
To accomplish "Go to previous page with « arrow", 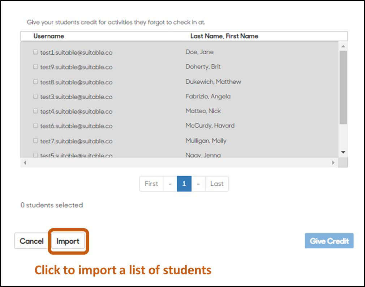I will pos(170,184).
